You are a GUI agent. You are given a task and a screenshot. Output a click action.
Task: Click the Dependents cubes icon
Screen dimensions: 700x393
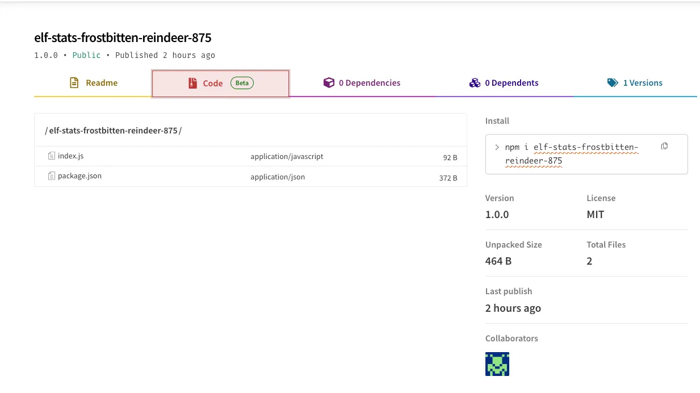475,83
